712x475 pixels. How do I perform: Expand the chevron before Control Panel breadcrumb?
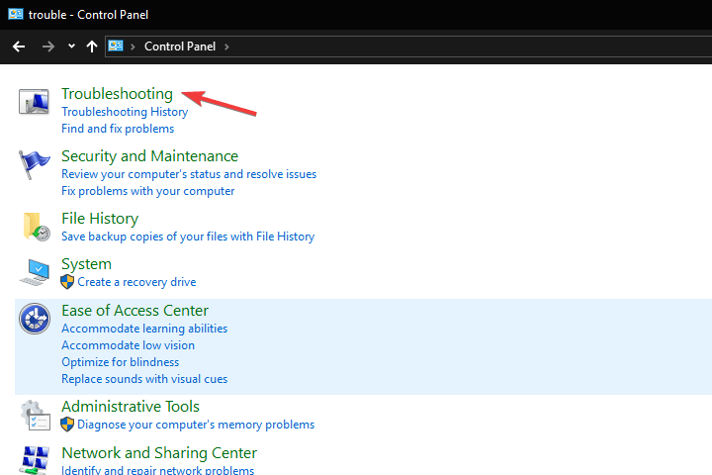(133, 47)
